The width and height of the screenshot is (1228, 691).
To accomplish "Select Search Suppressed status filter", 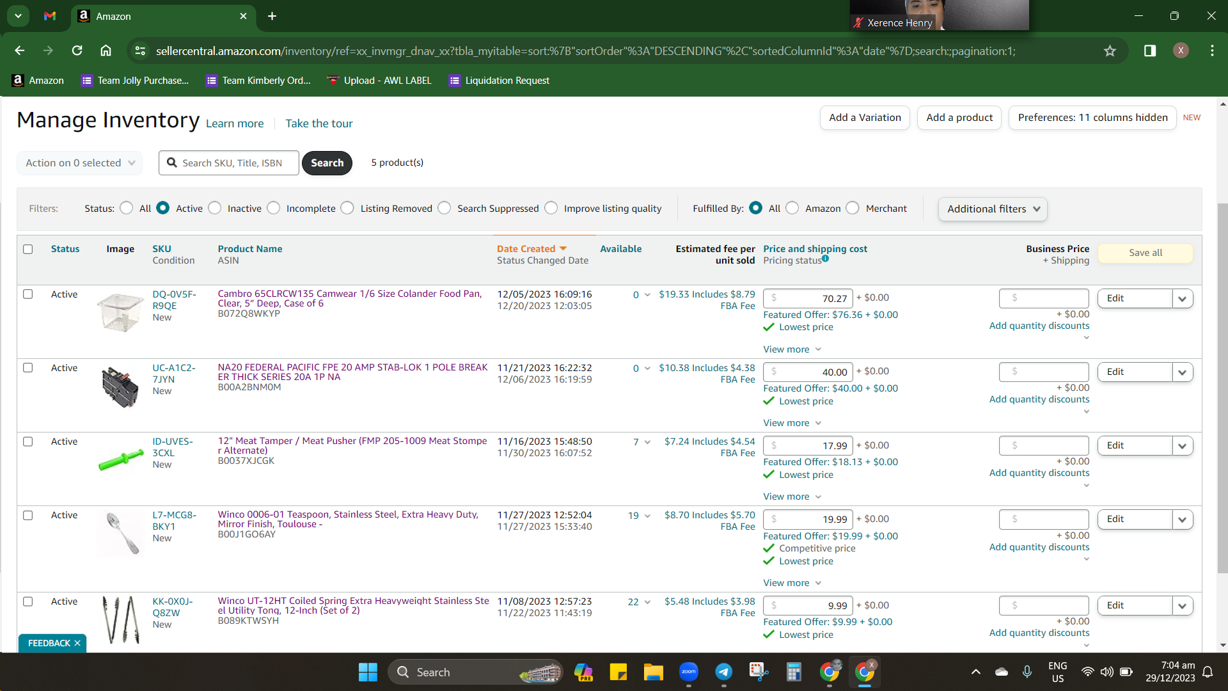I will click(x=445, y=208).
